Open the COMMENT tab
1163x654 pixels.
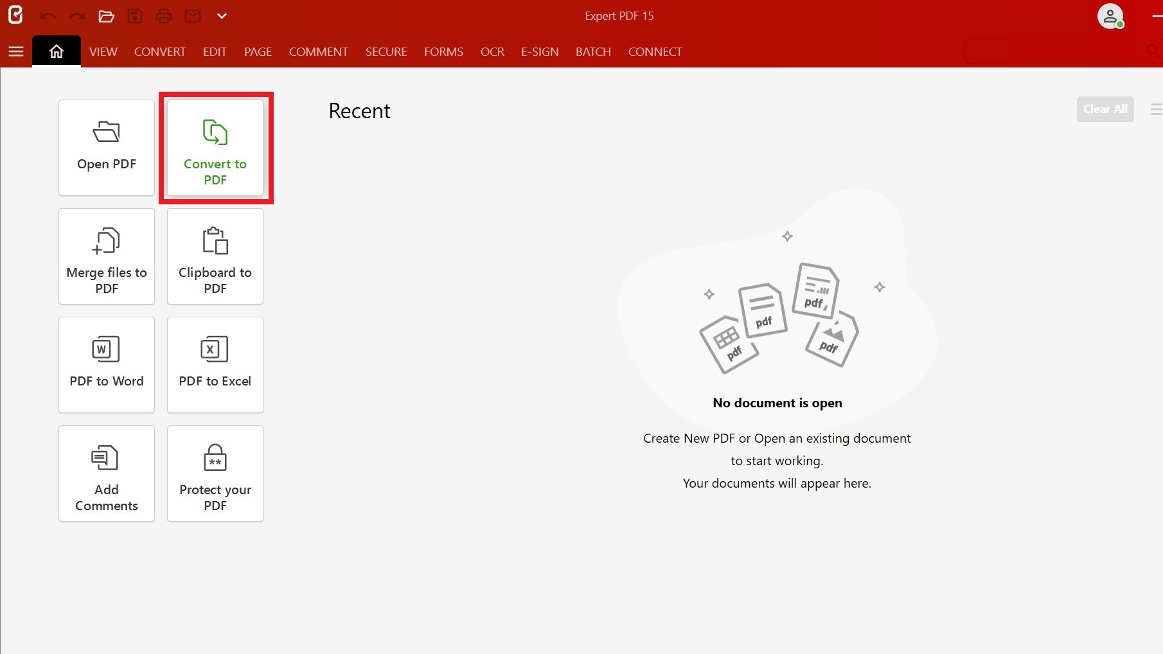(x=319, y=51)
